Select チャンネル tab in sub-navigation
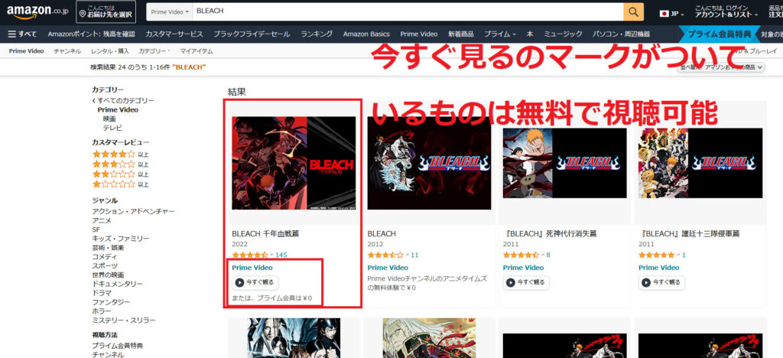Screen dimensions: 783x358 [x=67, y=51]
